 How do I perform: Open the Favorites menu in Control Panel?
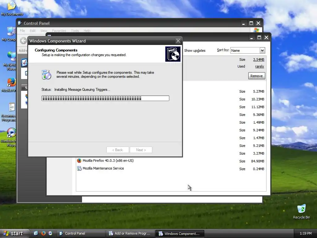pos(59,31)
